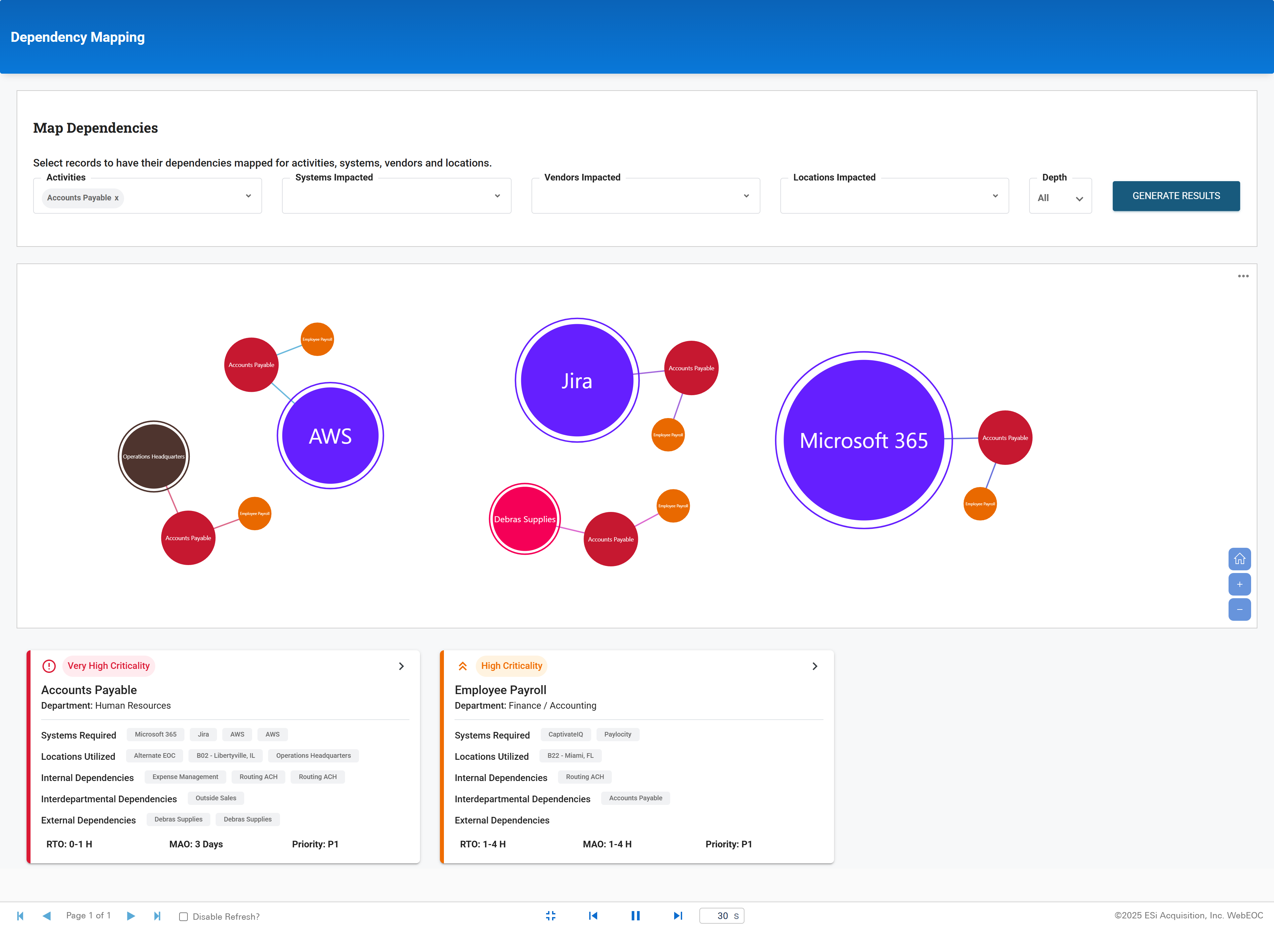Viewport: 1274px width, 929px height.
Task: Skip back a refresh cycle with previous icon
Action: click(x=593, y=915)
